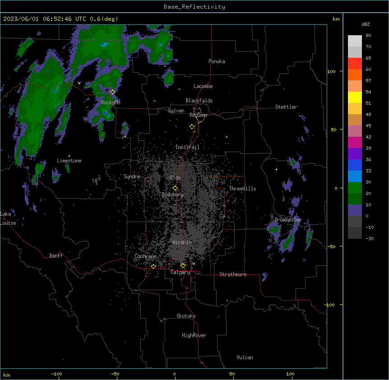
Task: Click the red 65 dBZ color swatch
Action: 355,63
